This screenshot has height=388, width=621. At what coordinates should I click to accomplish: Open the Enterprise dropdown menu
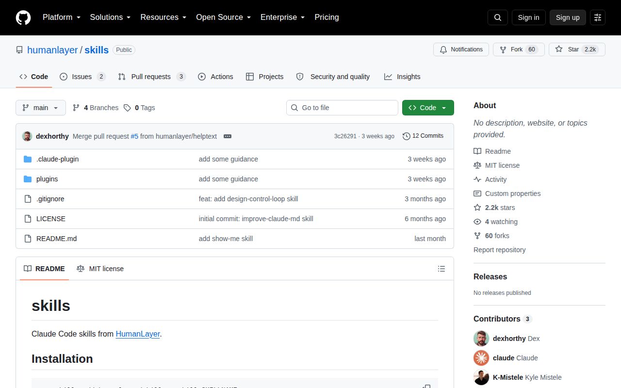282,17
